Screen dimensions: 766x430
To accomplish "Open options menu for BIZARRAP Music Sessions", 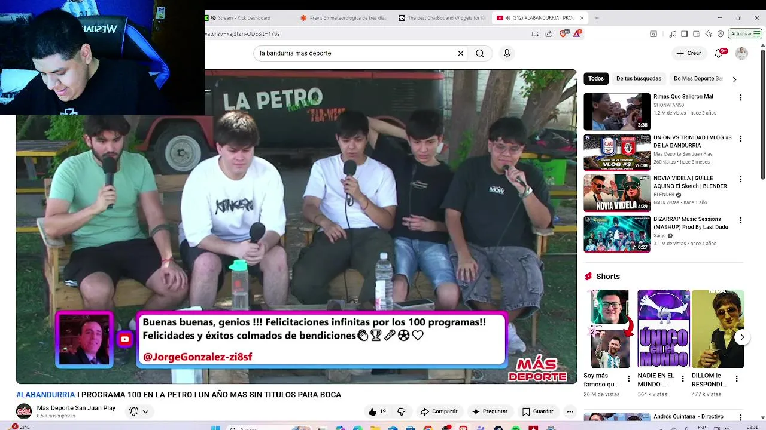I will (740, 220).
